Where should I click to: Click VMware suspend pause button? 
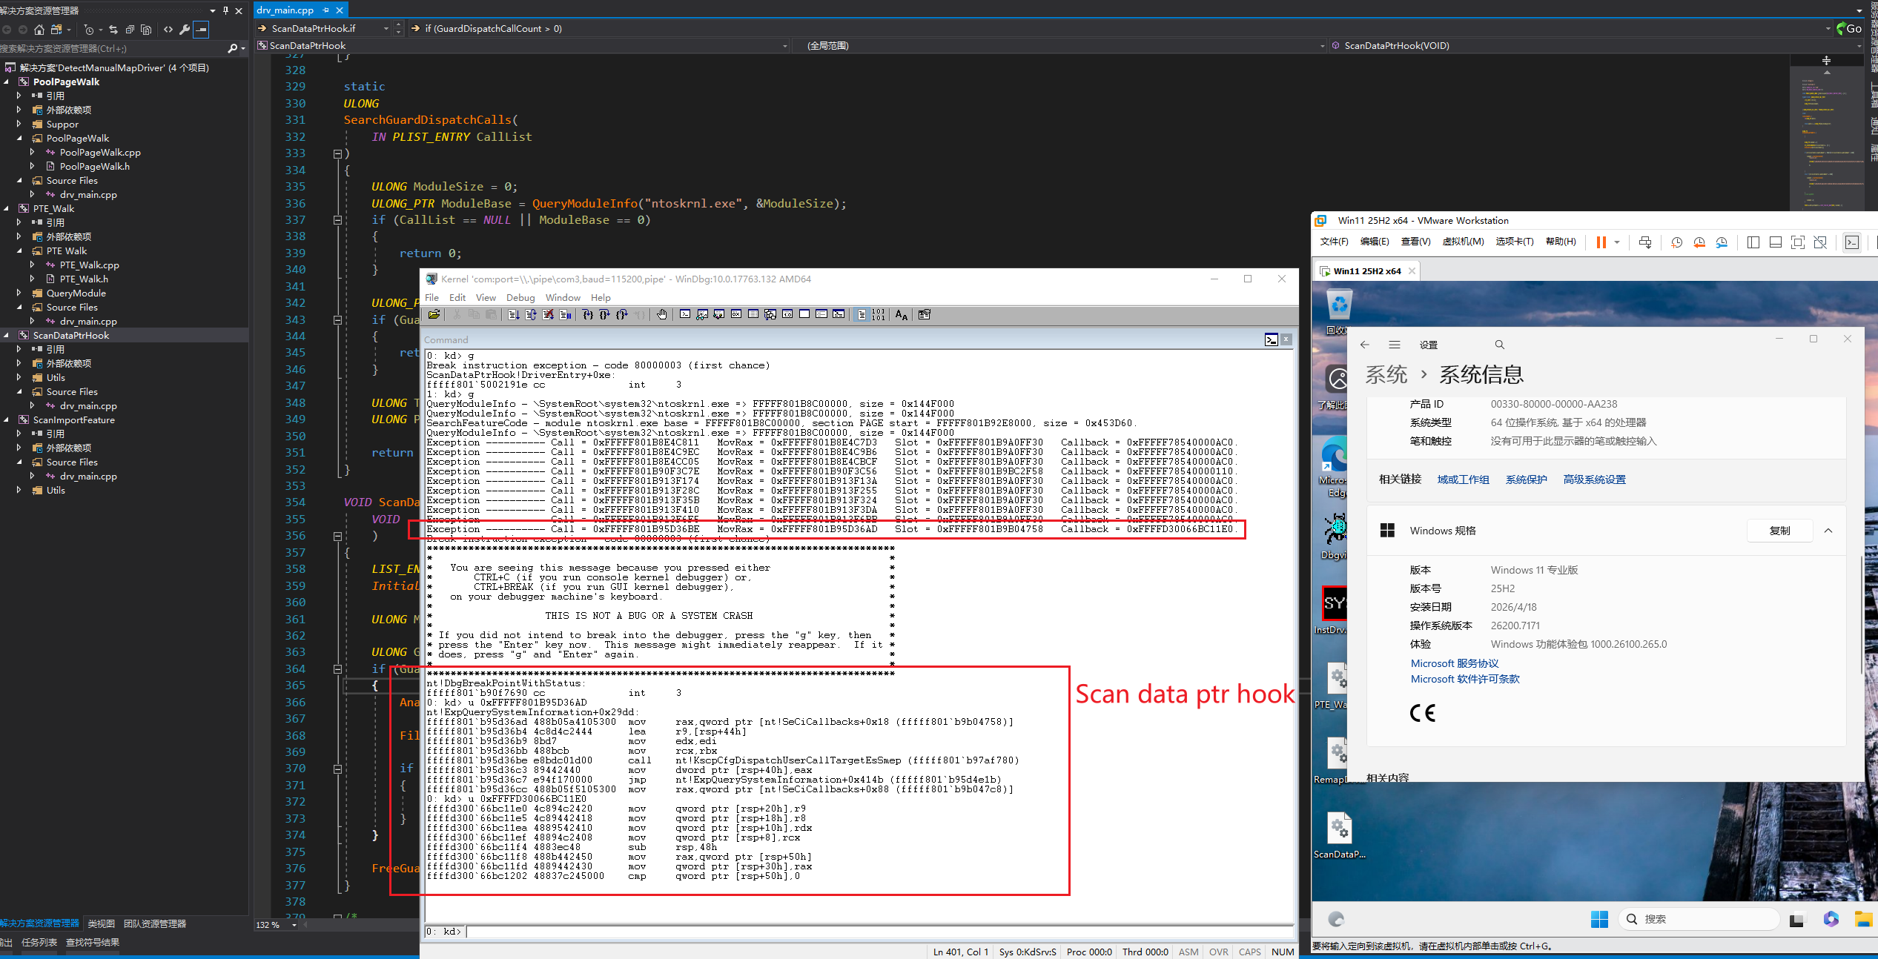coord(1601,242)
